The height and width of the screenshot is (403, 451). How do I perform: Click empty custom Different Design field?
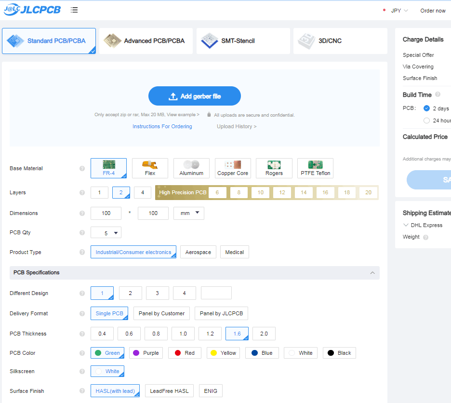pos(216,293)
